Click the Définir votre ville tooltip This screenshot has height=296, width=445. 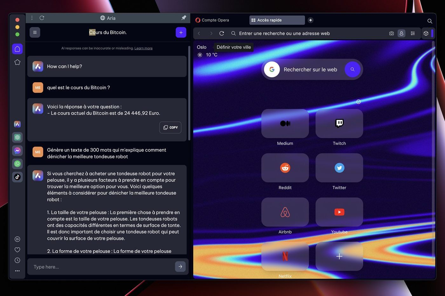coord(234,47)
